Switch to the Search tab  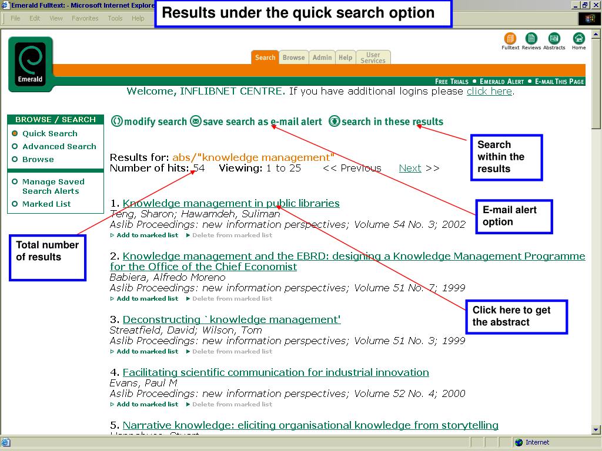click(x=265, y=58)
